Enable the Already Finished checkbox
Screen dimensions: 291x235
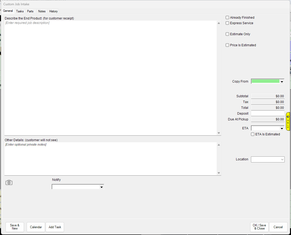[x=227, y=18]
